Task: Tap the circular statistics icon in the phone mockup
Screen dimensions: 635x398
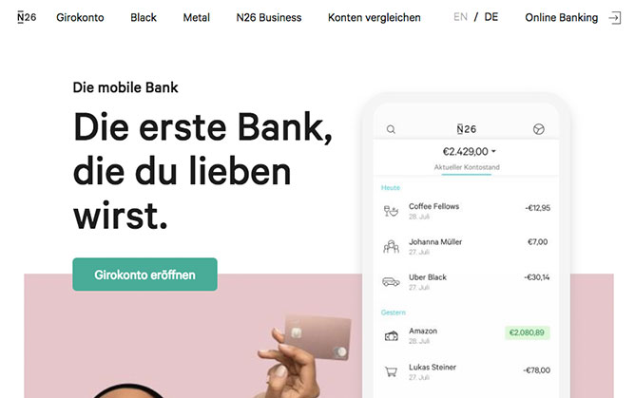Action: click(x=539, y=129)
